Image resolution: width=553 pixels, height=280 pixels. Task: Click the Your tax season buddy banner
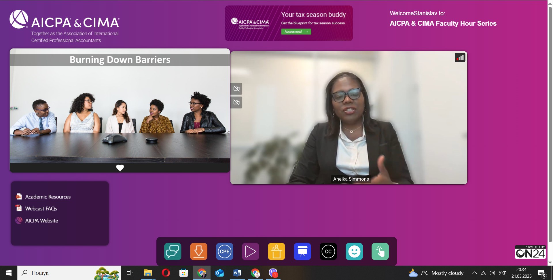(x=289, y=23)
